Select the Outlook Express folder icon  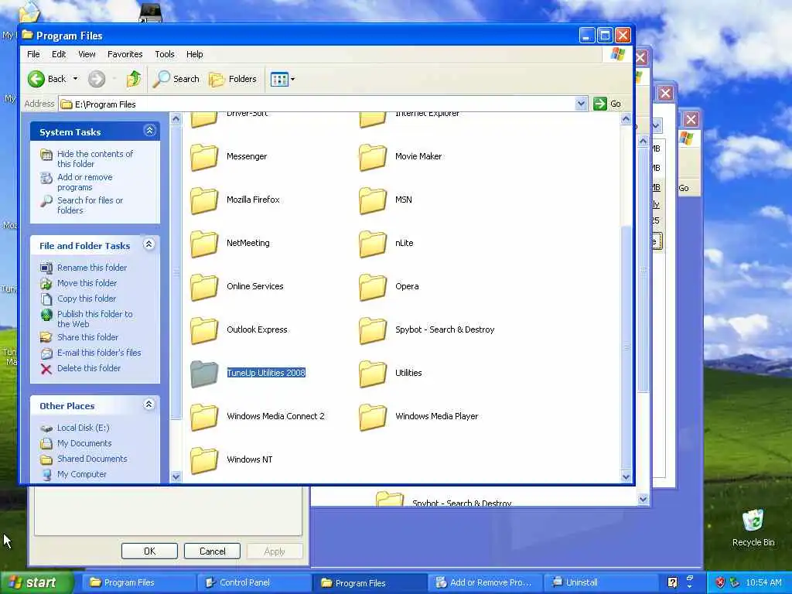tap(204, 329)
